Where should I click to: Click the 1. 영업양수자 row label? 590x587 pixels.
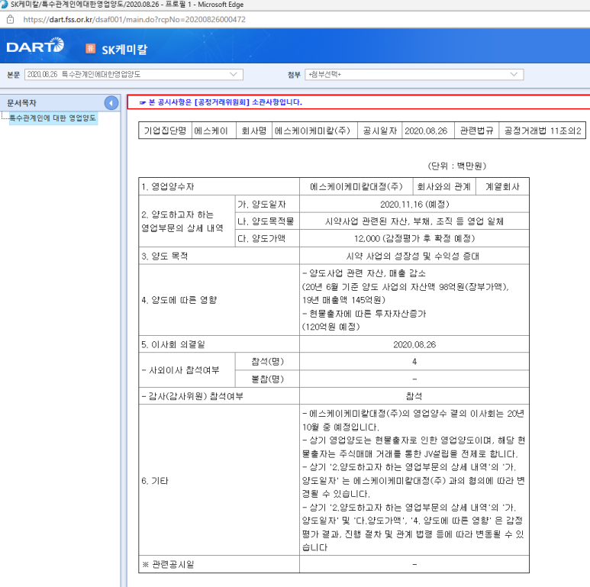tap(168, 187)
